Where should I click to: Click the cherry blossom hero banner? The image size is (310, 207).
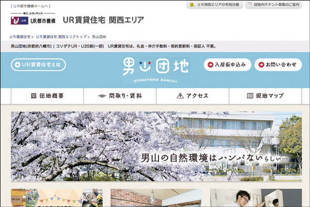coord(156,147)
